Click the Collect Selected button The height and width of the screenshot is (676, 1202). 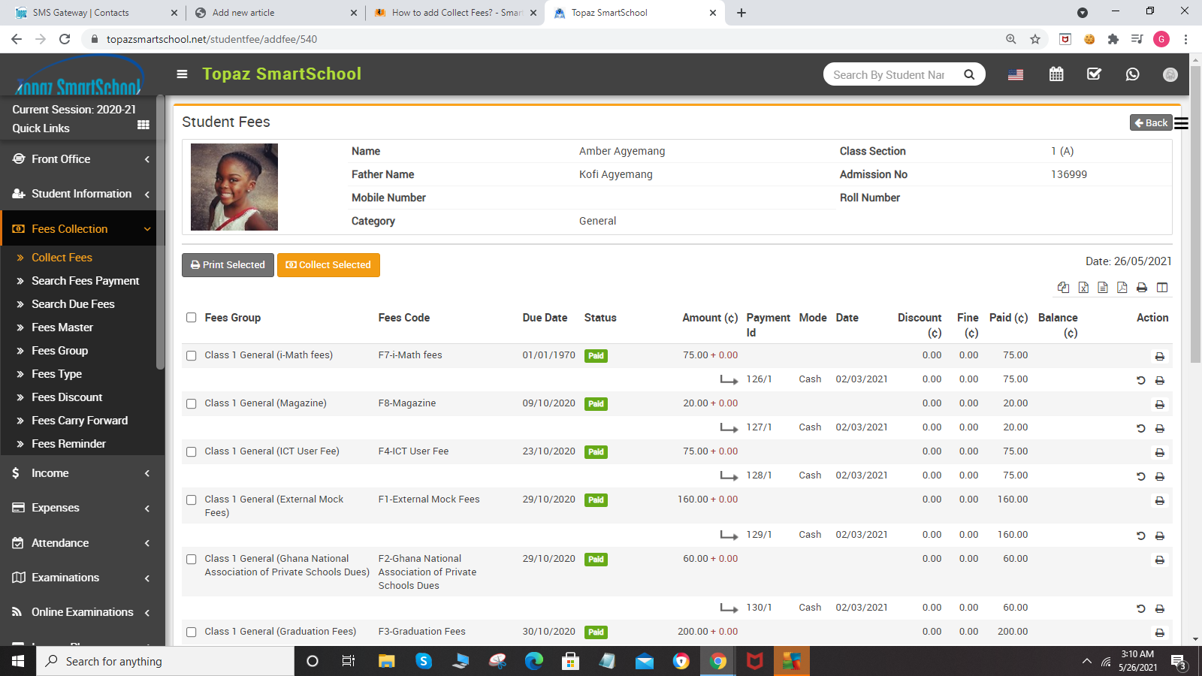coord(328,264)
